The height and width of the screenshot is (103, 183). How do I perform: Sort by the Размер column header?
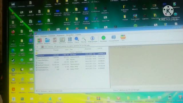(56, 50)
